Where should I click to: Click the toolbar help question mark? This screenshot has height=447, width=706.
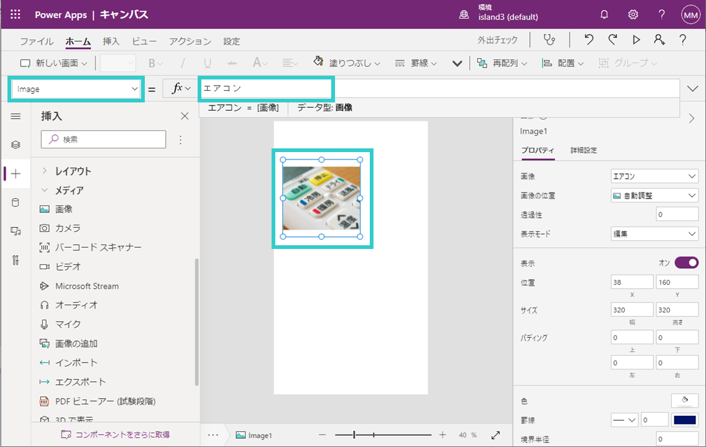coord(682,40)
